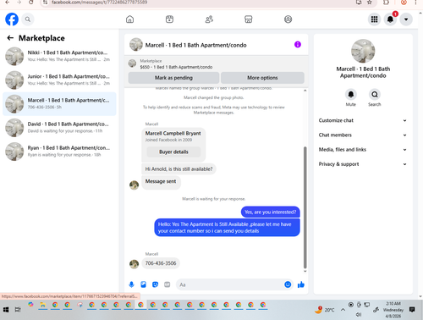The width and height of the screenshot is (423, 320).
Task: Open the Nikki apartment conversation
Action: tap(59, 56)
